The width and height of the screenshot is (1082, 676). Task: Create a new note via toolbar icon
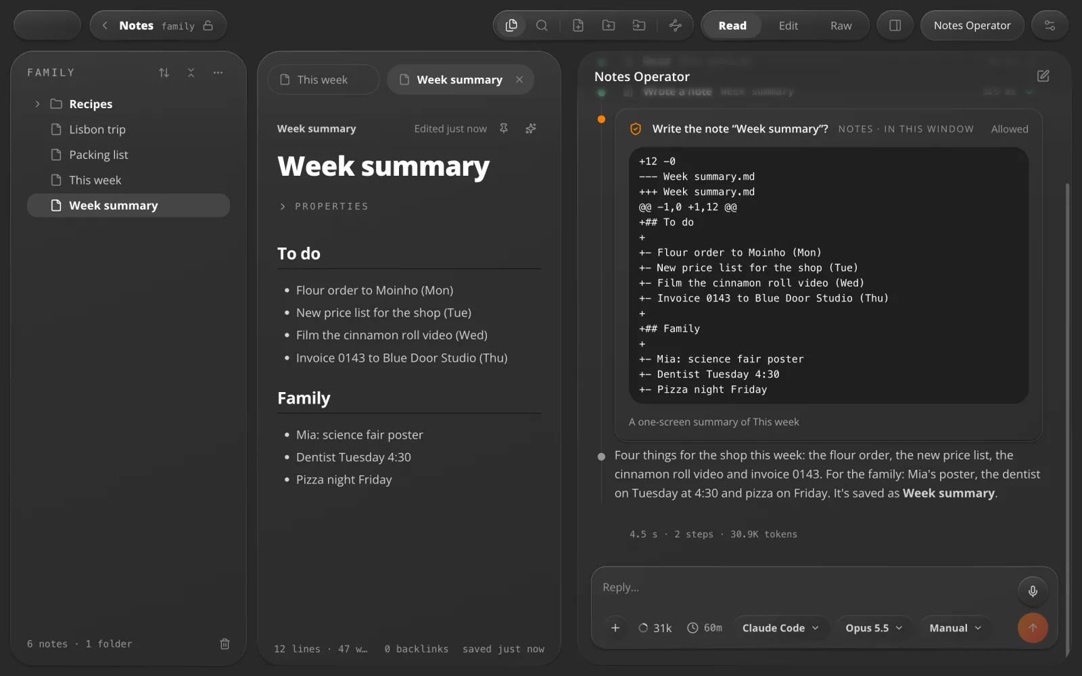pyautogui.click(x=578, y=26)
